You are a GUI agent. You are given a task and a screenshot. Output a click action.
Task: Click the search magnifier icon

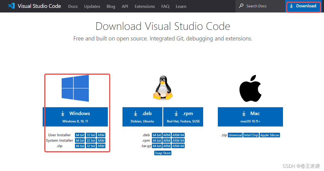pyautogui.click(x=241, y=6)
